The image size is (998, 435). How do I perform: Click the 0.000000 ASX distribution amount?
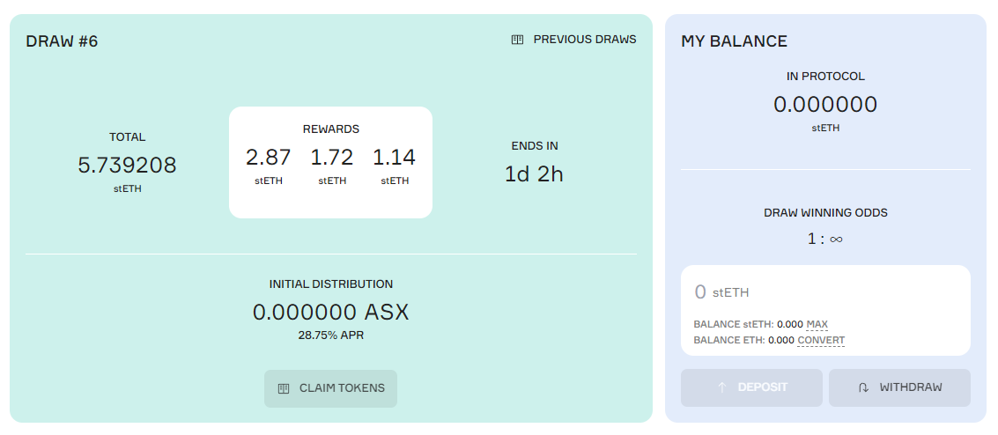[x=331, y=313]
